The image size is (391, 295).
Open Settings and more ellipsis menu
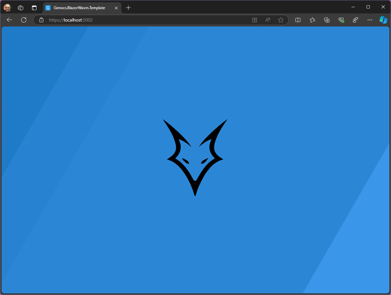tap(369, 20)
